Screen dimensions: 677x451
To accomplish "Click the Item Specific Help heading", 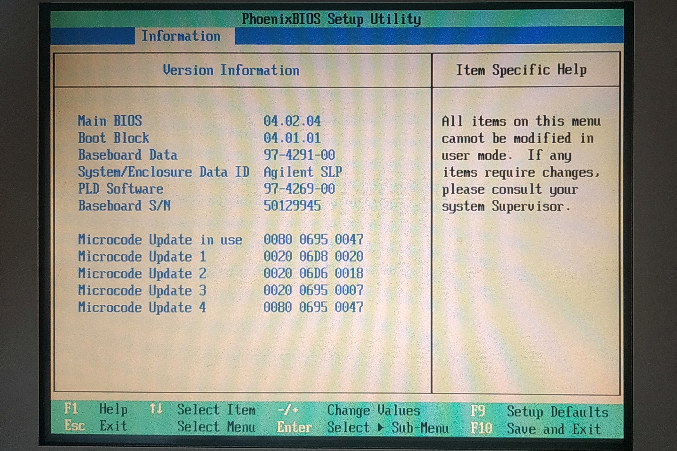I will 521,70.
